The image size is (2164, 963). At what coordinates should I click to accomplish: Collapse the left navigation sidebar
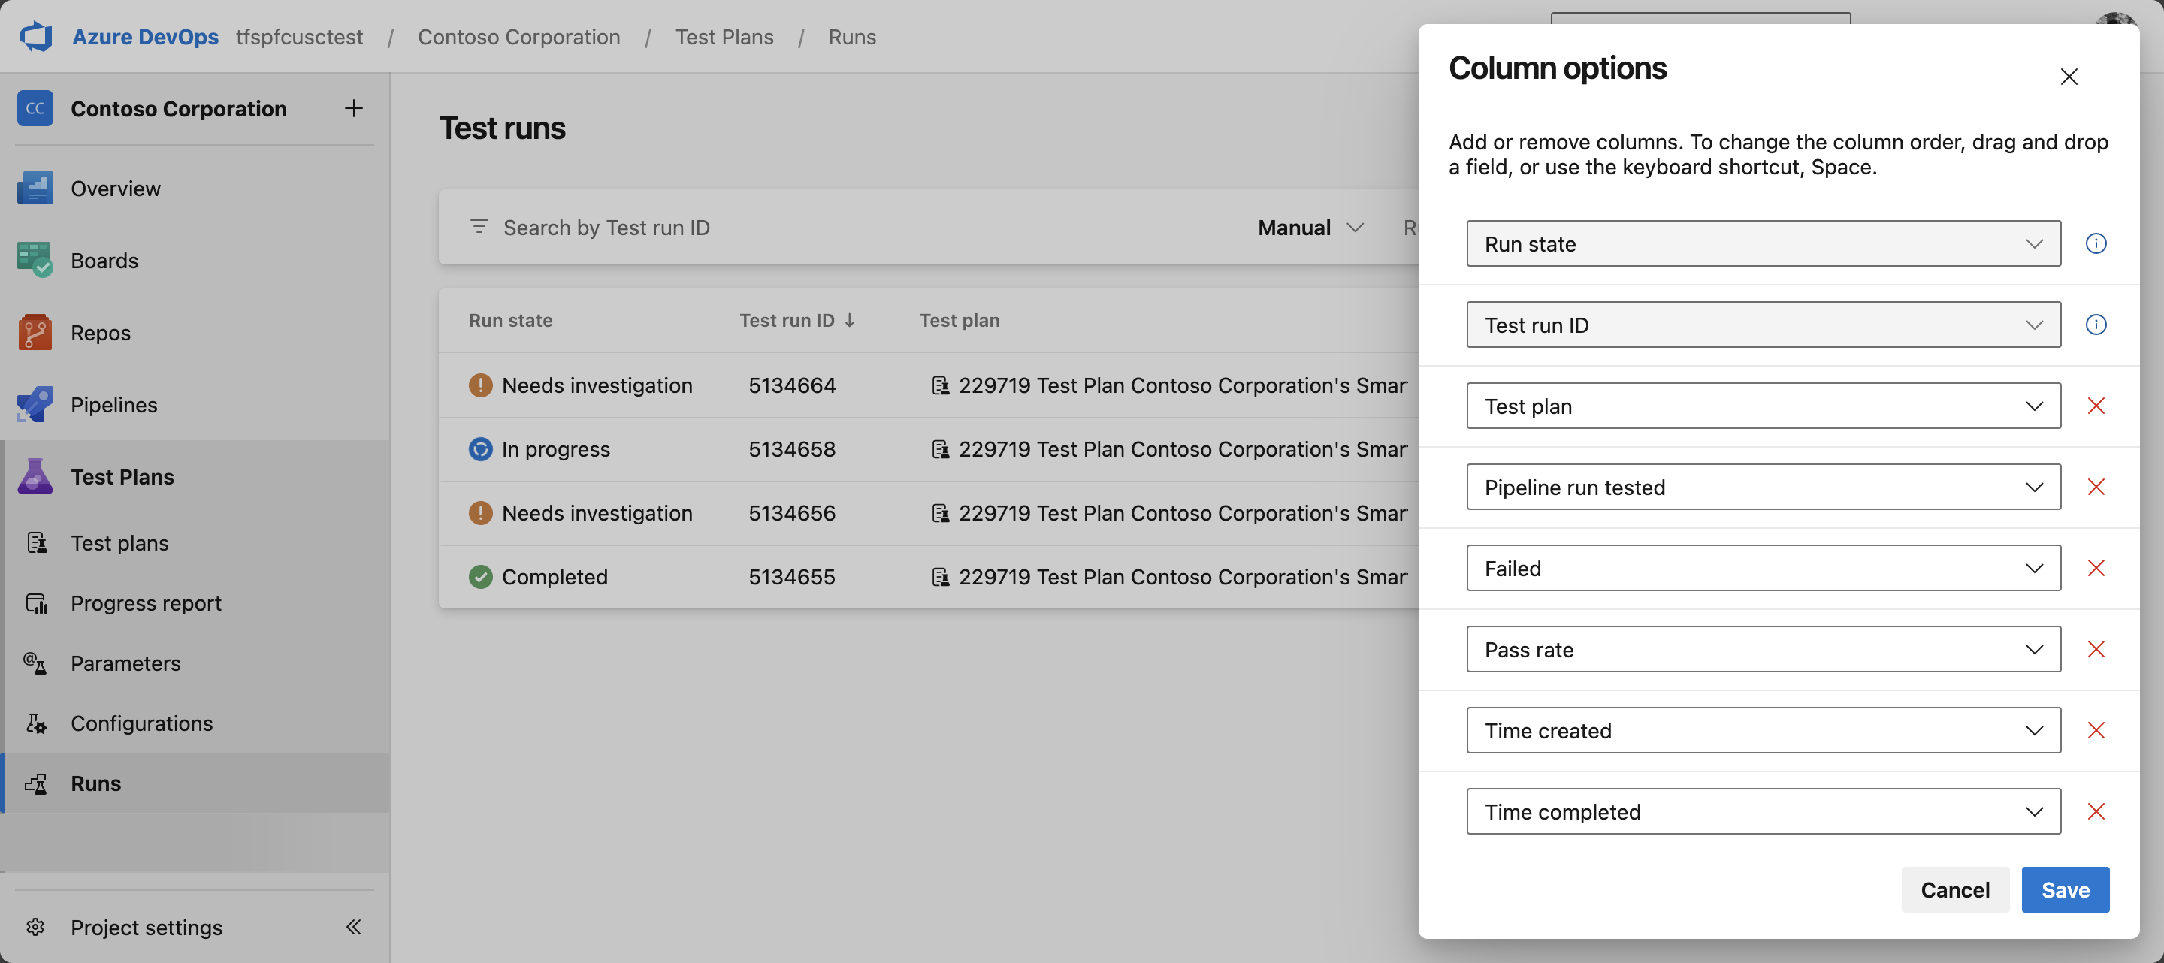click(x=353, y=927)
